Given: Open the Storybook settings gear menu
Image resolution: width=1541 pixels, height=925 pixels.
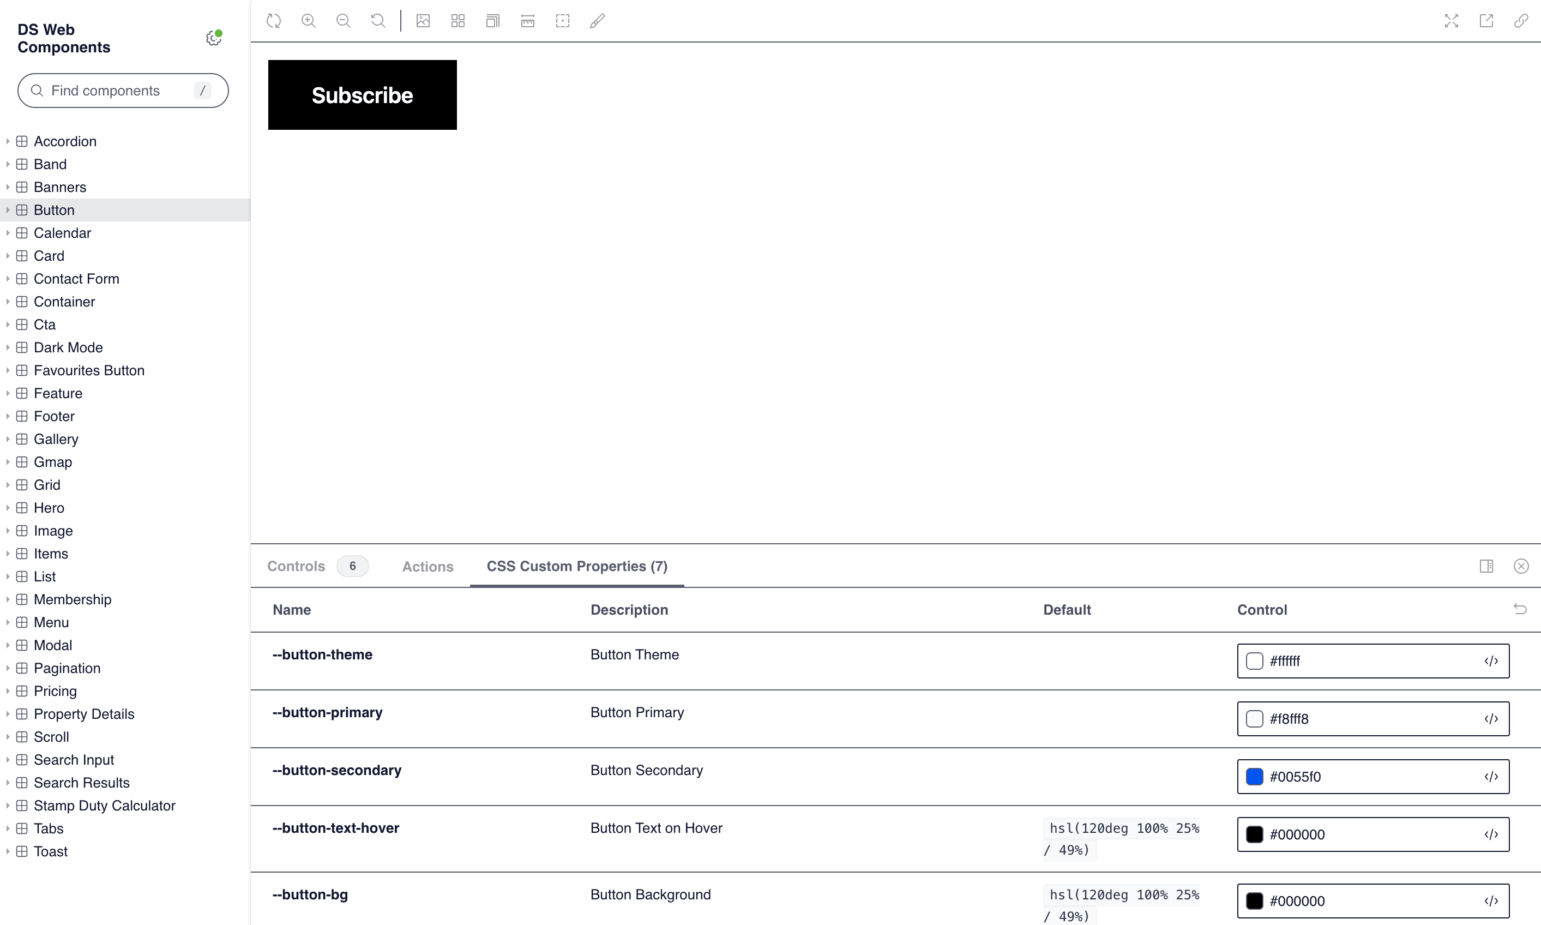Looking at the screenshot, I should tap(214, 38).
